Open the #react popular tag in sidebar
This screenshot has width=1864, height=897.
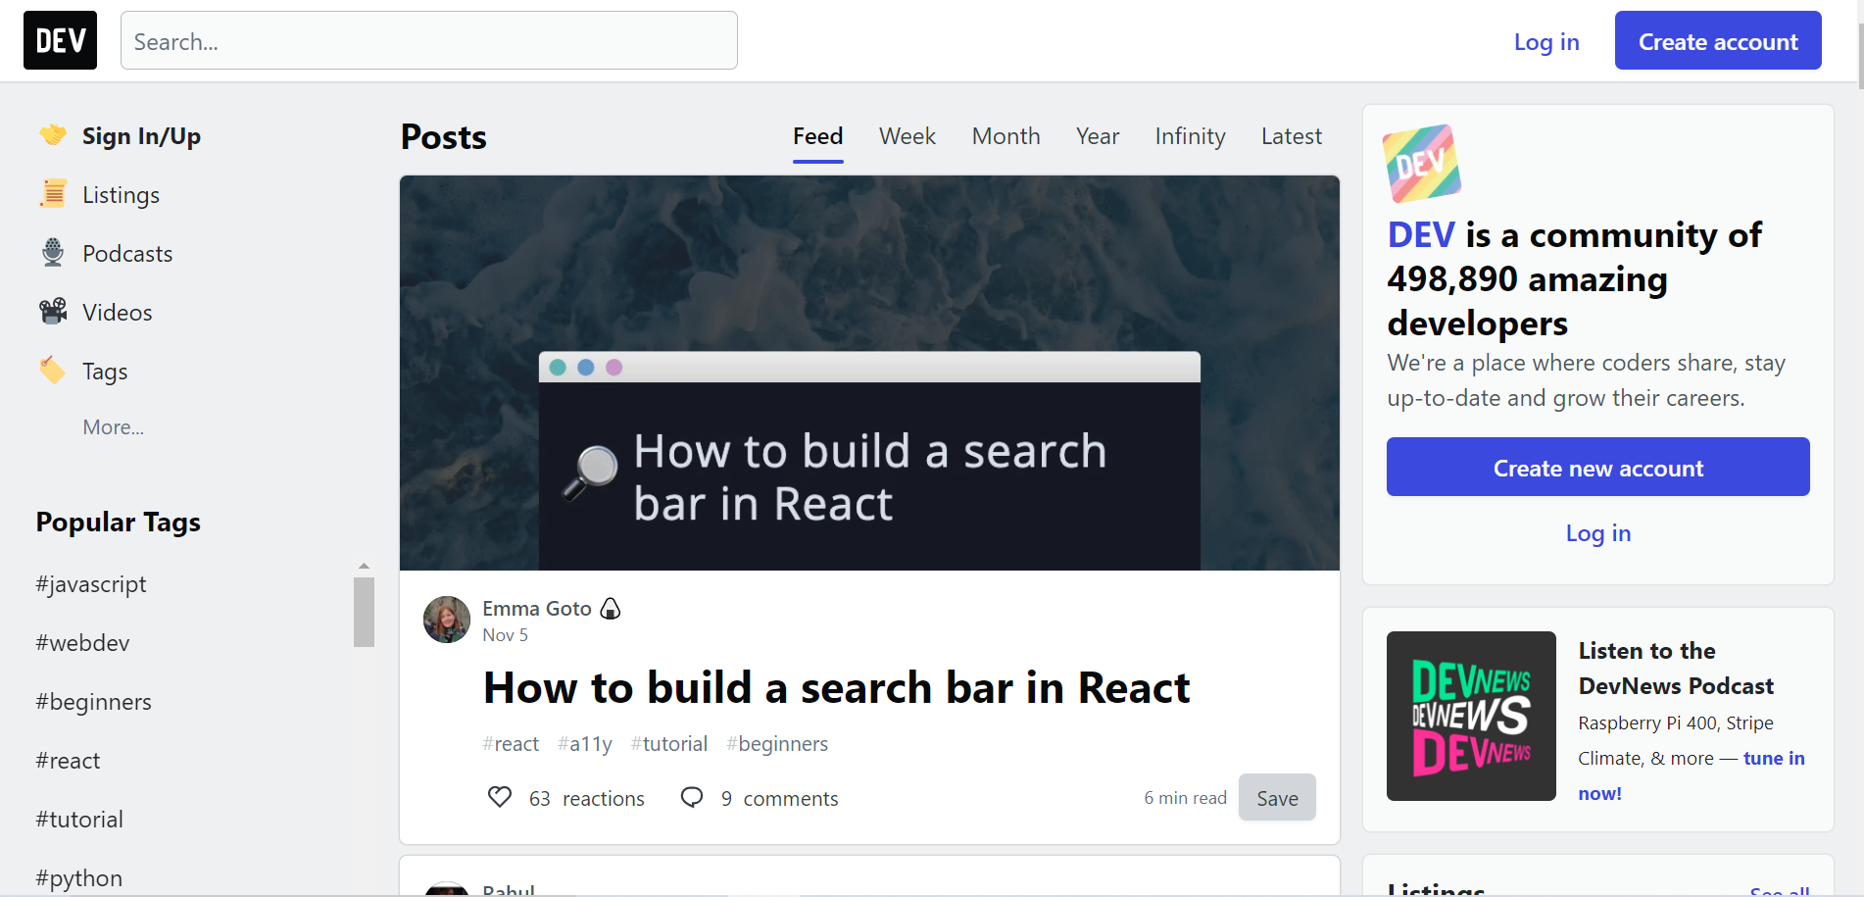coord(68,761)
